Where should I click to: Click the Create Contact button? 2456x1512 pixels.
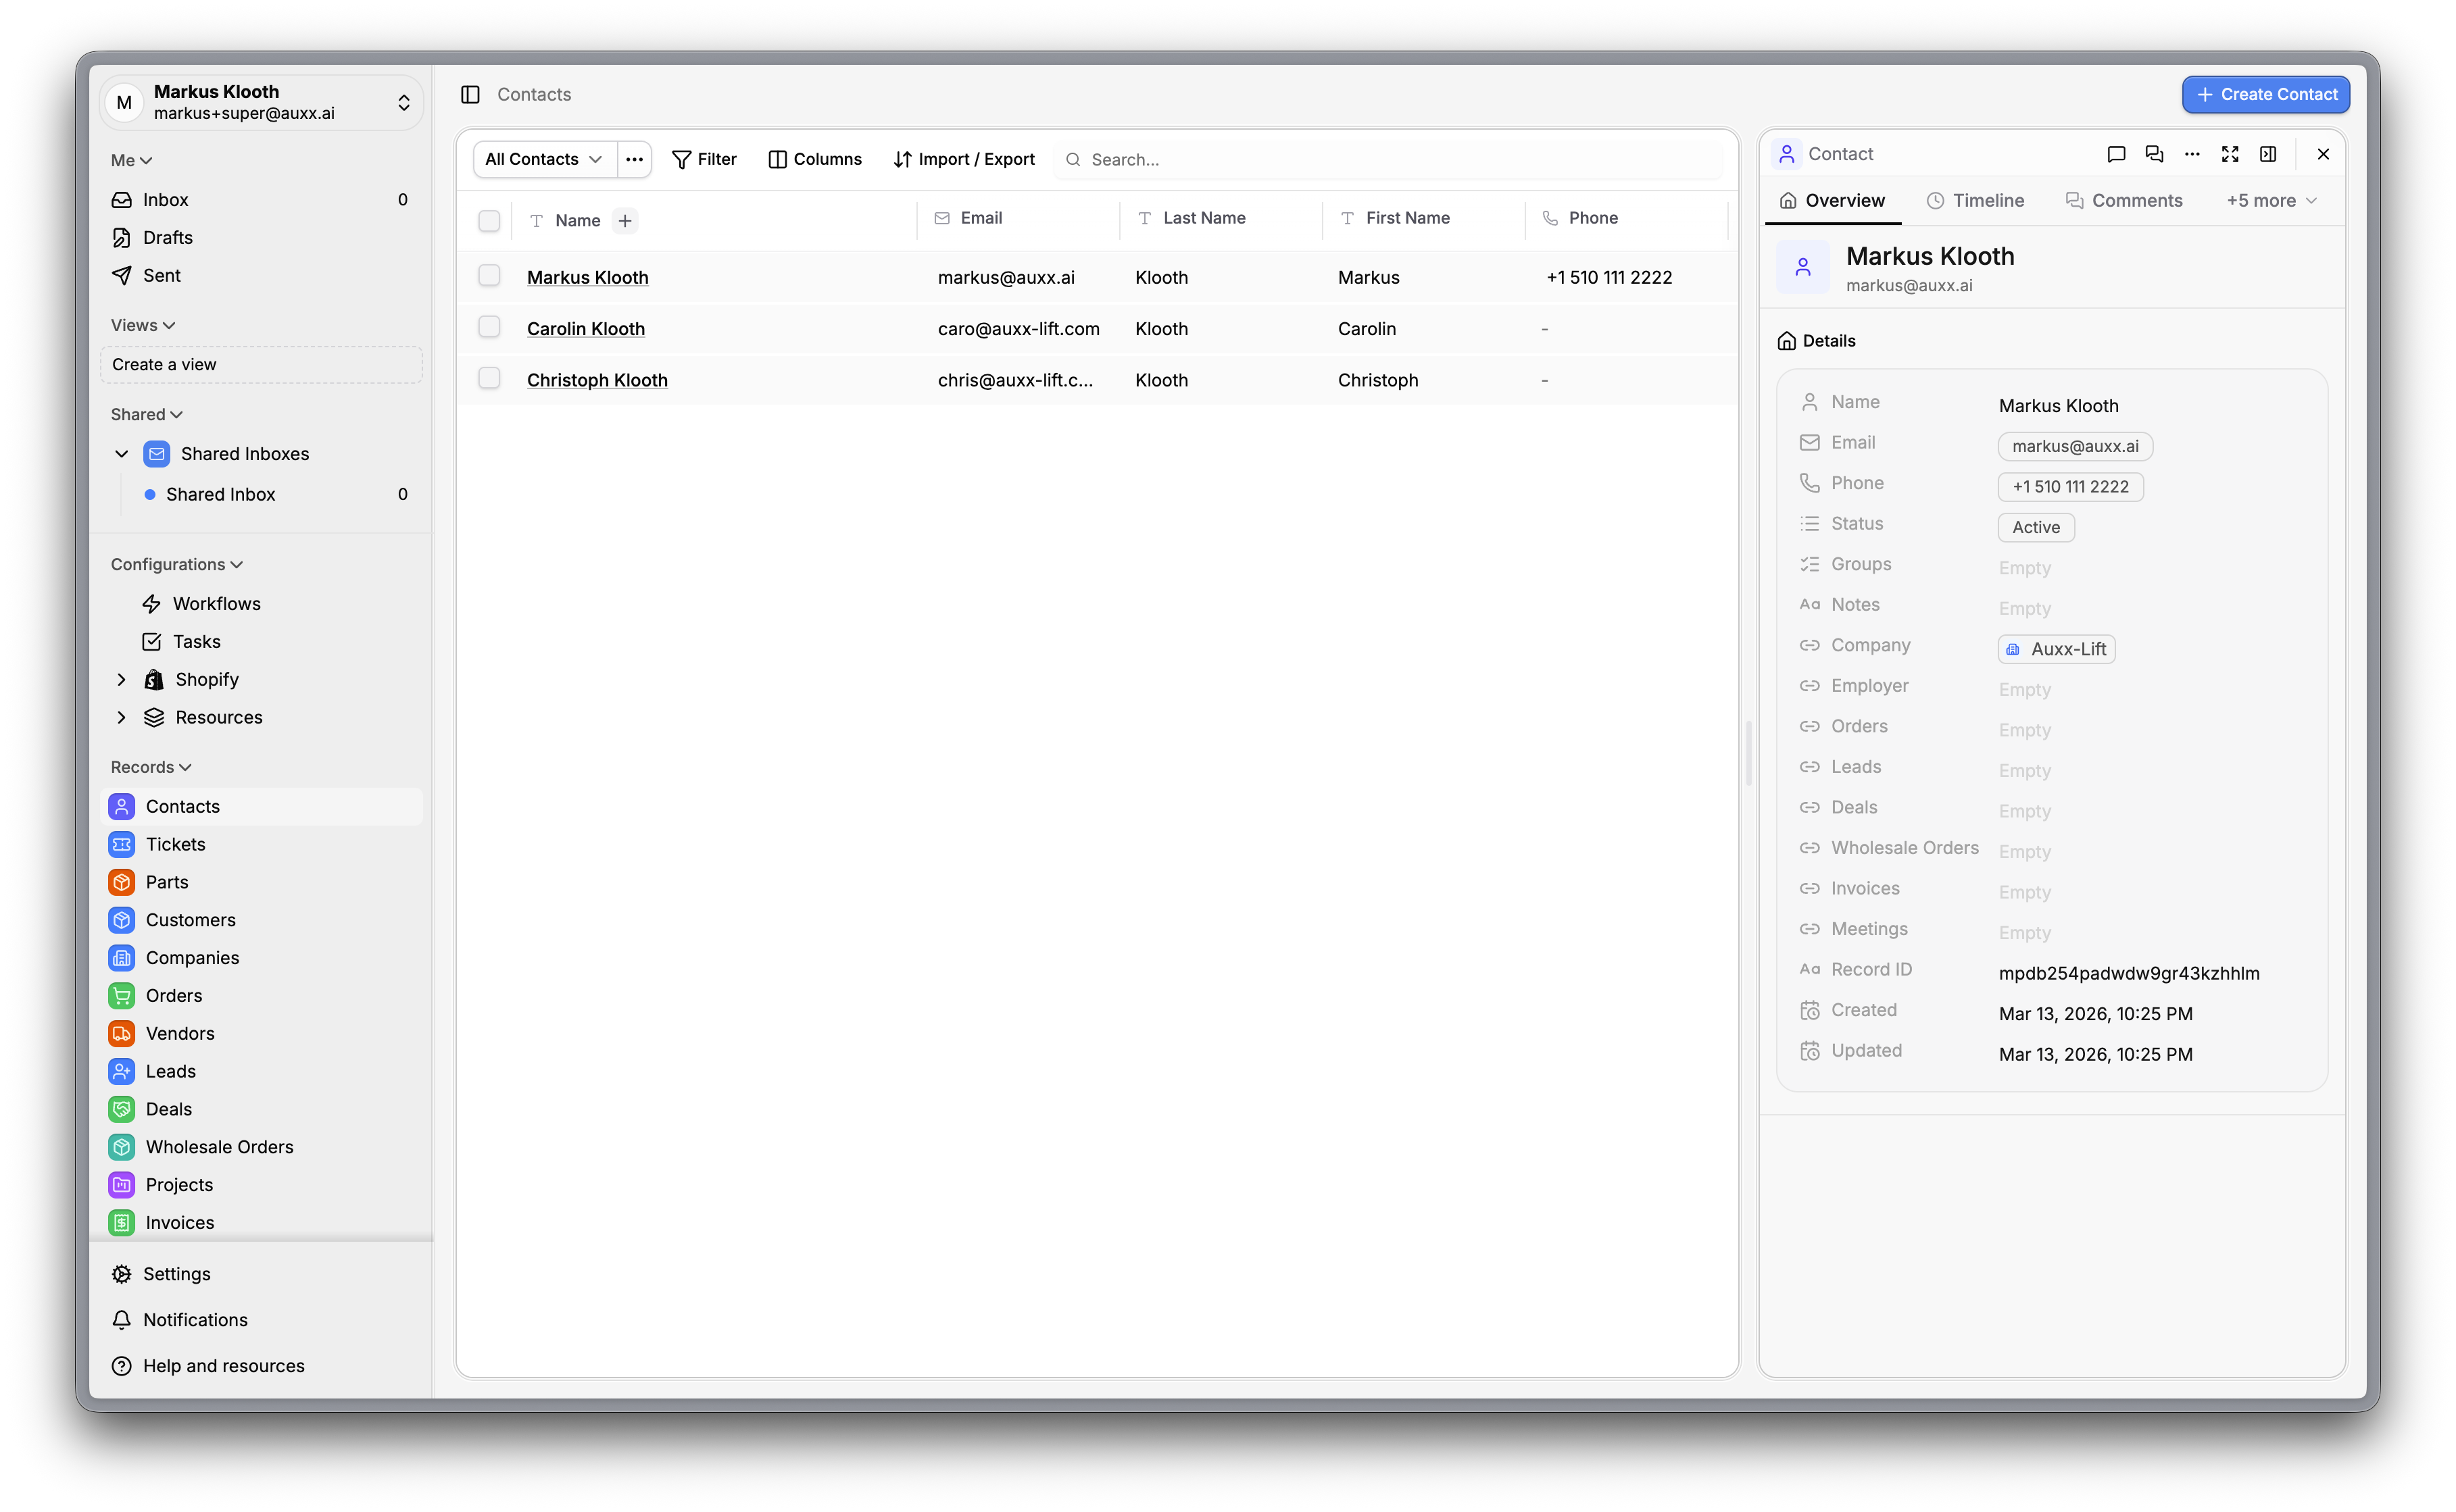pos(2265,94)
